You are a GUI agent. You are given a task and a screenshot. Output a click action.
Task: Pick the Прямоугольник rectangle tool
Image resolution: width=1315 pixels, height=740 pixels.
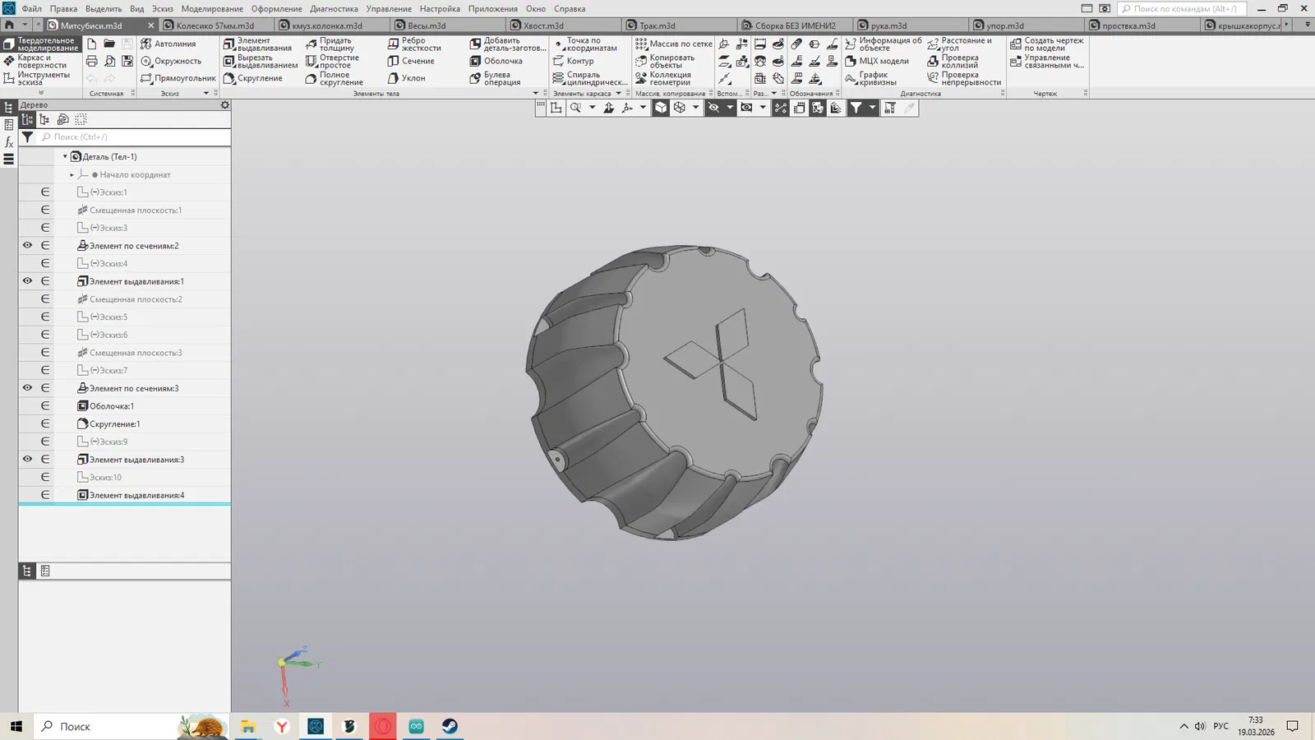178,78
